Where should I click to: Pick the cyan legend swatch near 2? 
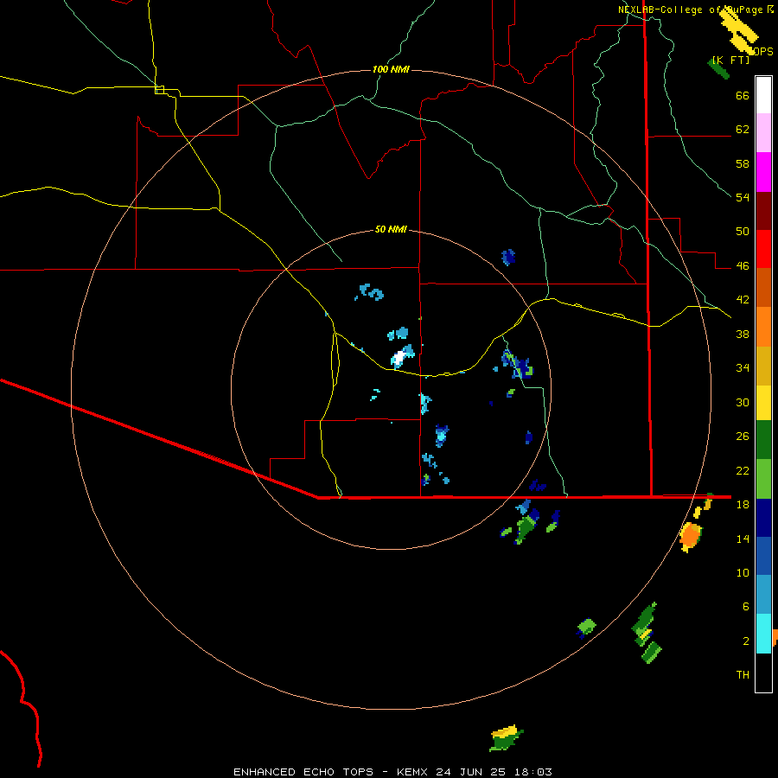point(763,633)
